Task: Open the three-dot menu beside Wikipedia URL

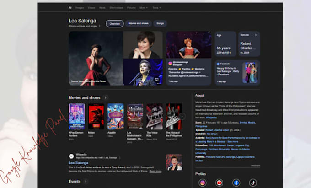Action: pyautogui.click(x=120, y=158)
